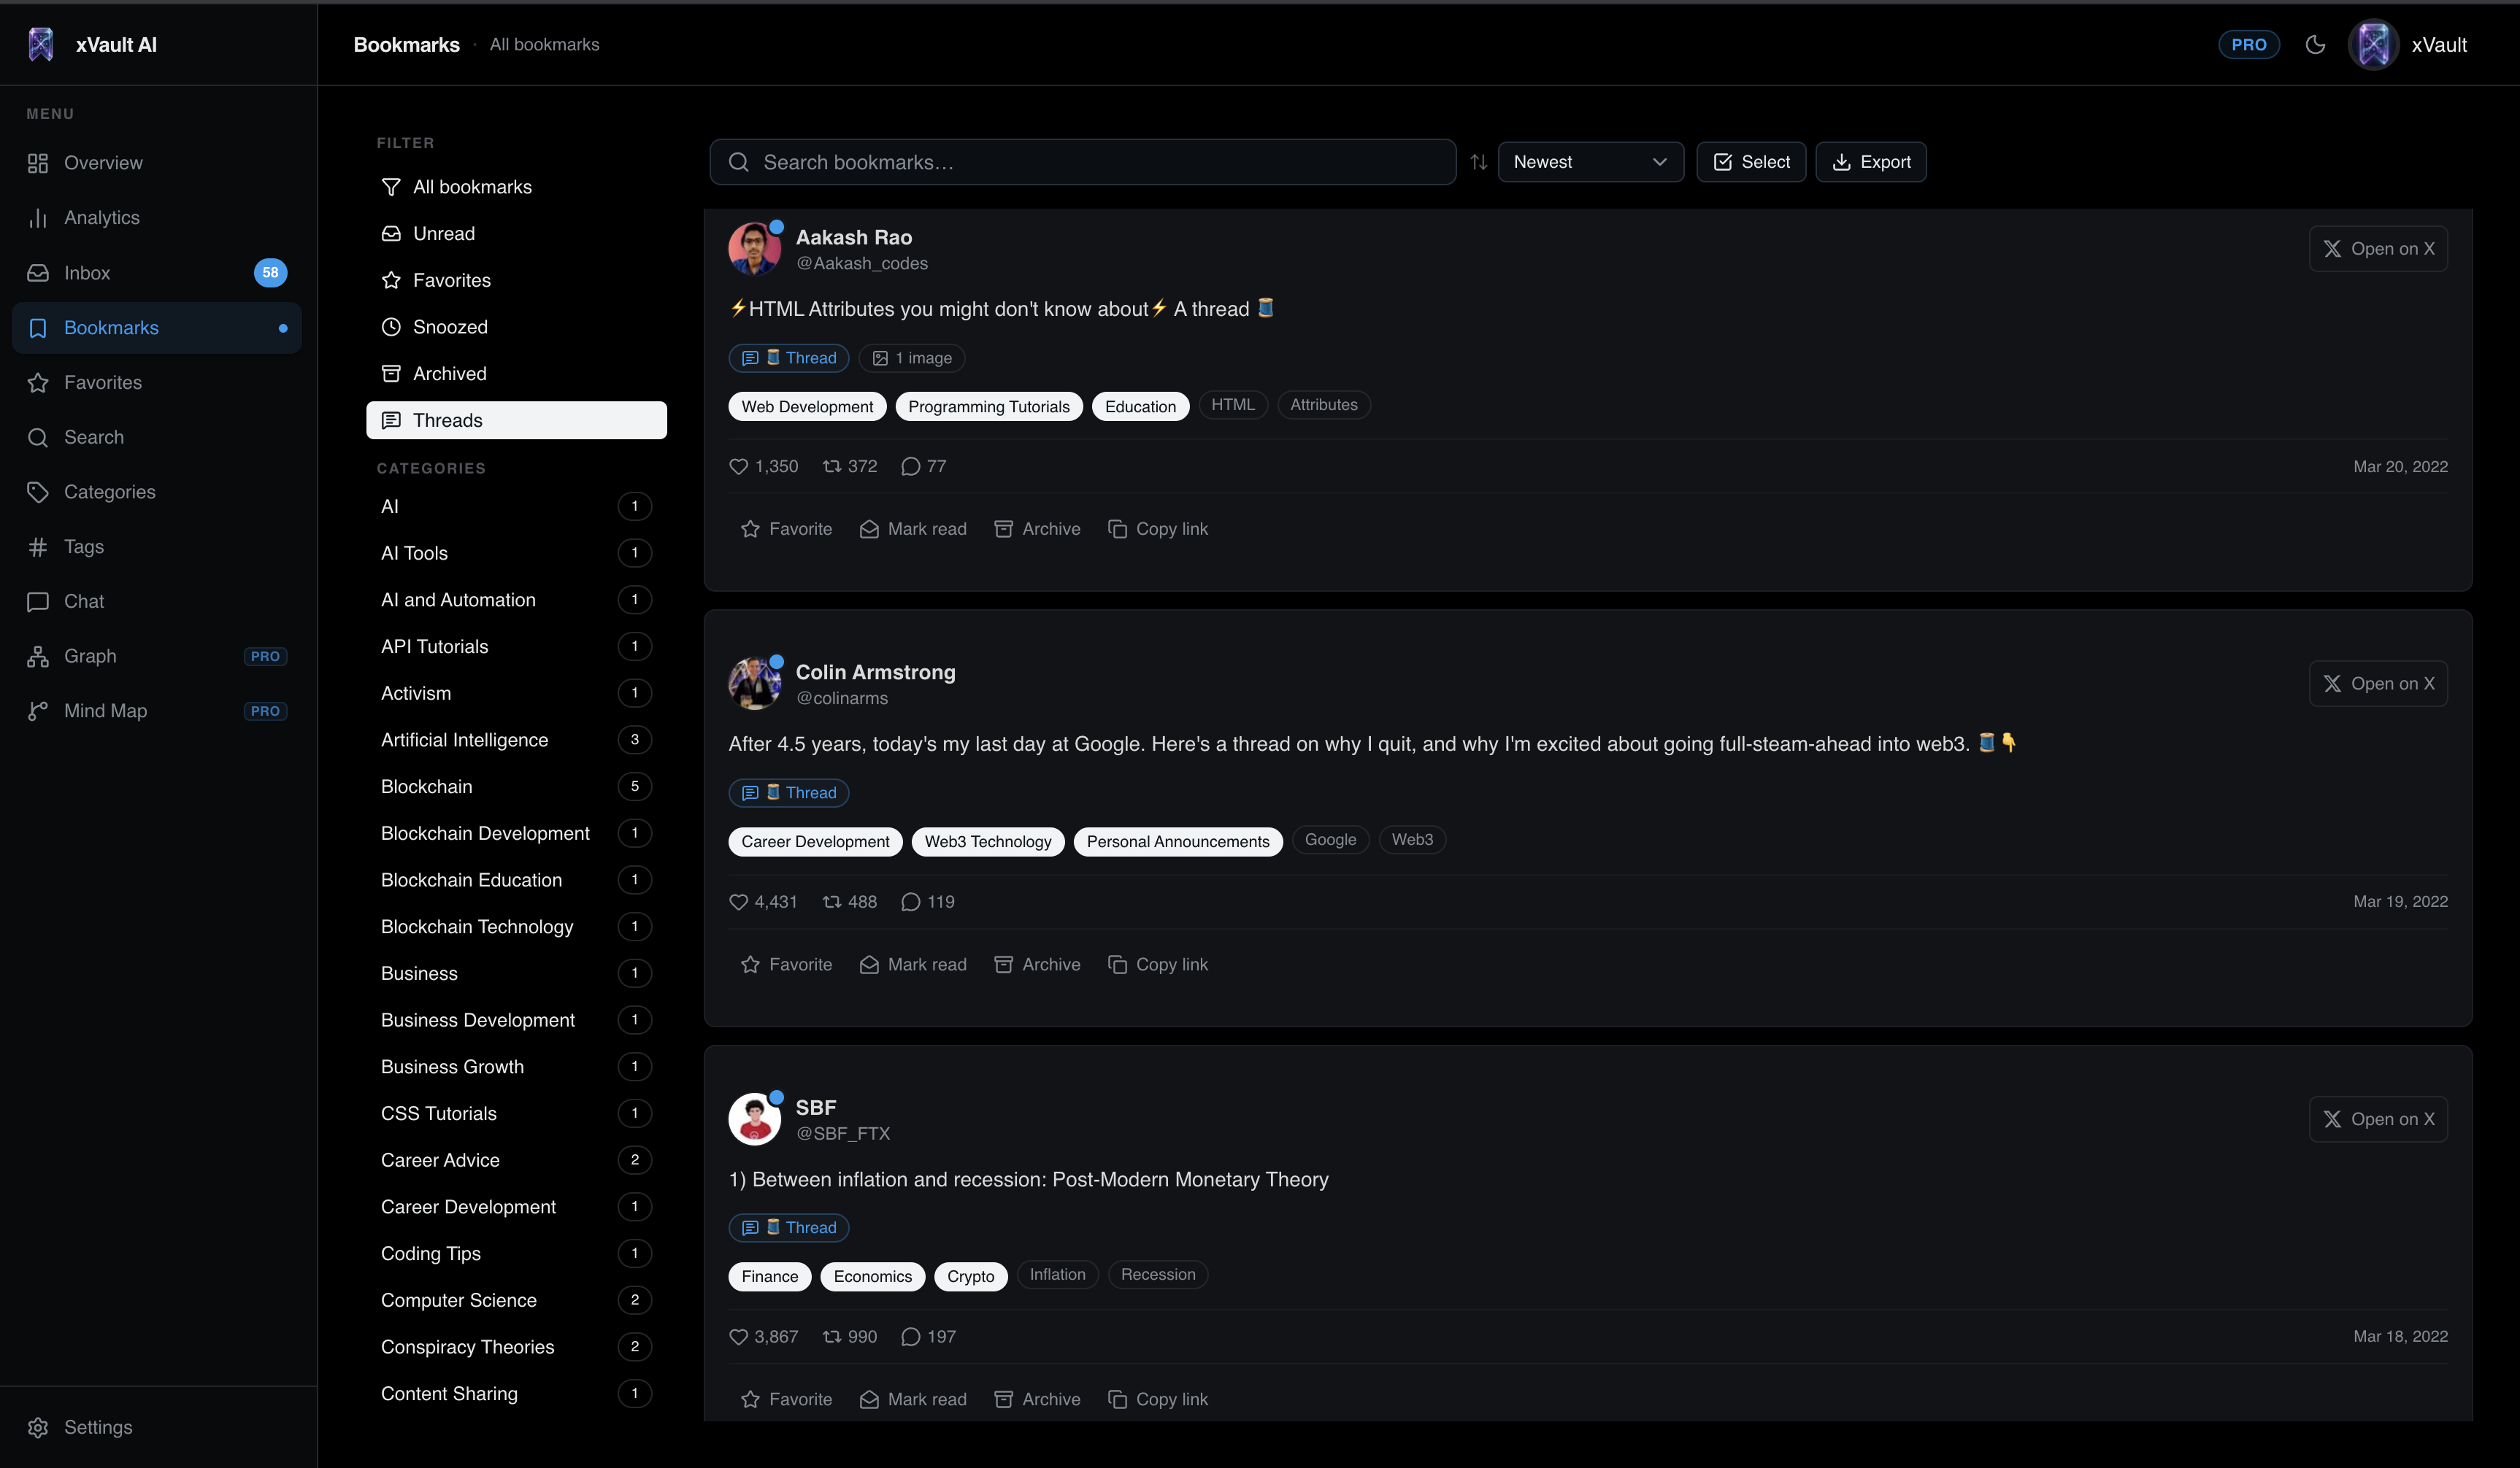Archive Colin Armstrong's thread
Image resolution: width=2520 pixels, height=1468 pixels.
[1037, 963]
